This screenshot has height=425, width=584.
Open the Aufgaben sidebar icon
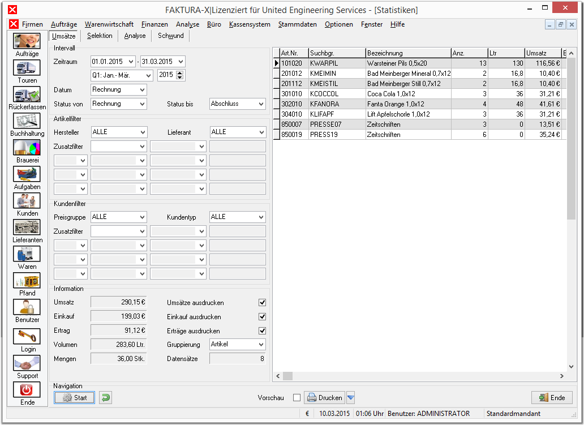pyautogui.click(x=27, y=174)
